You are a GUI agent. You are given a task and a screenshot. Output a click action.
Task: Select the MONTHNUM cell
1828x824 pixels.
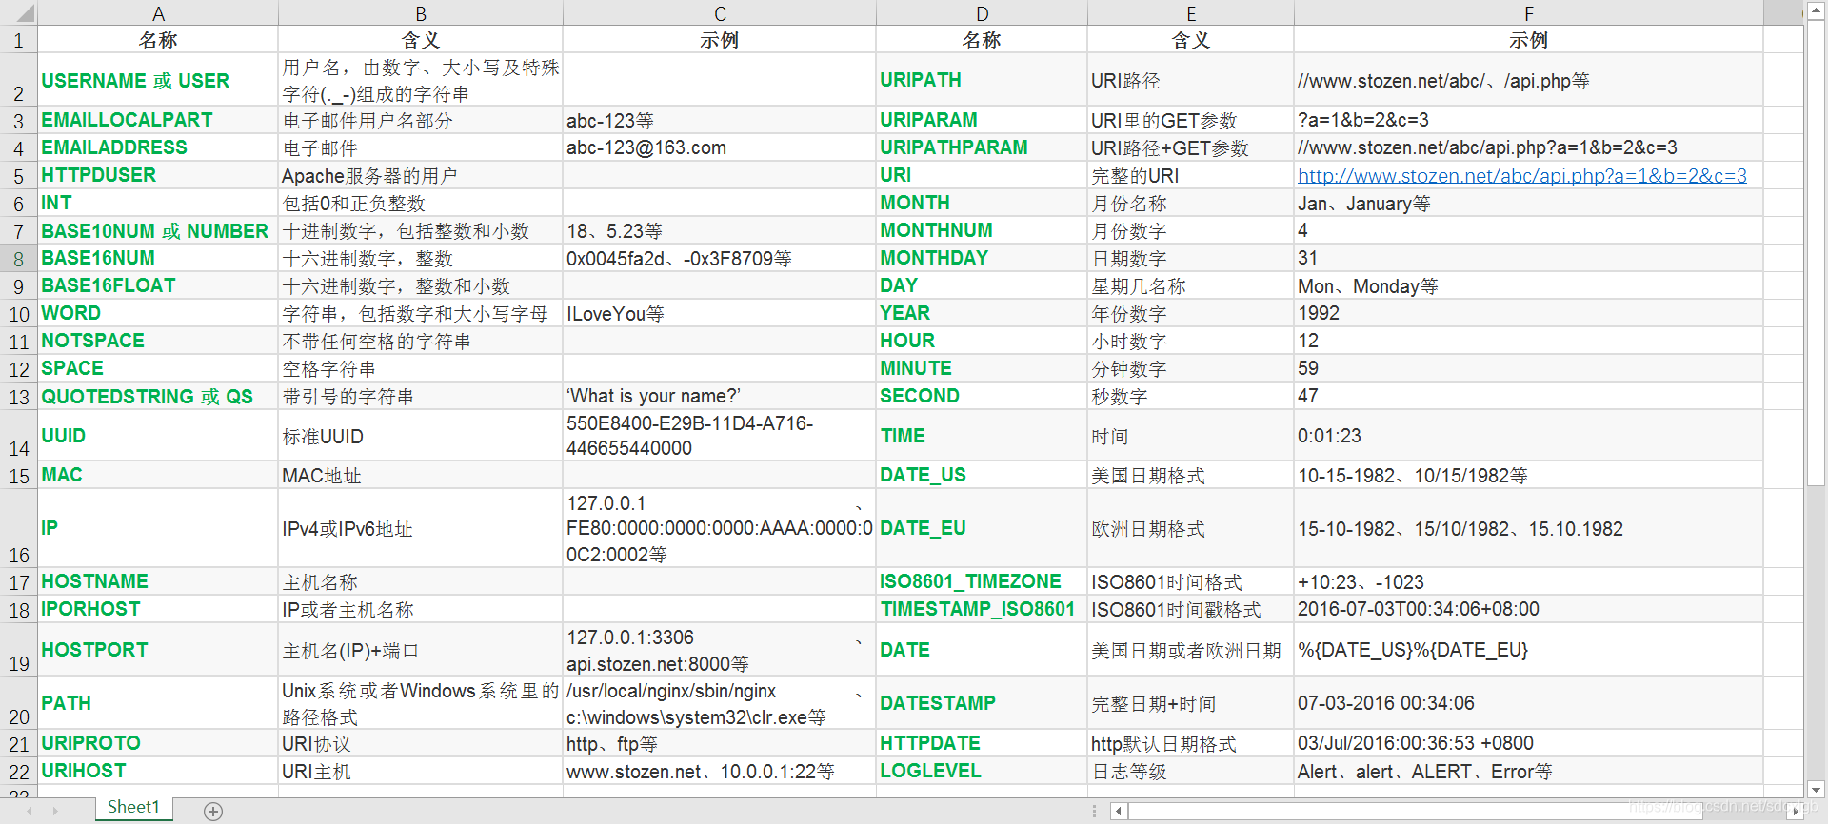pos(982,230)
